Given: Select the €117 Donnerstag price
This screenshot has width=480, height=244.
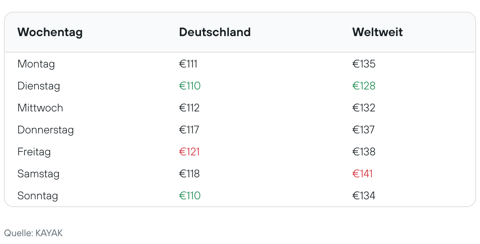Looking at the screenshot, I should coord(189,130).
